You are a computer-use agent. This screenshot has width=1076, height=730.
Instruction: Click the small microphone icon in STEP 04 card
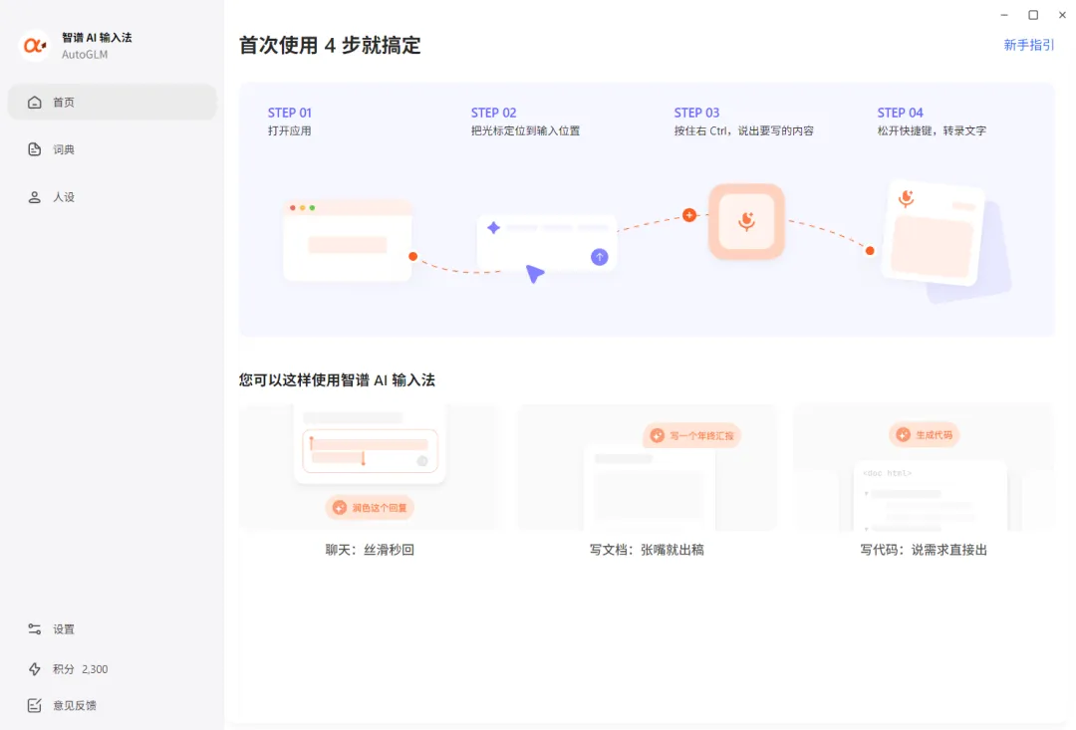pyautogui.click(x=906, y=198)
